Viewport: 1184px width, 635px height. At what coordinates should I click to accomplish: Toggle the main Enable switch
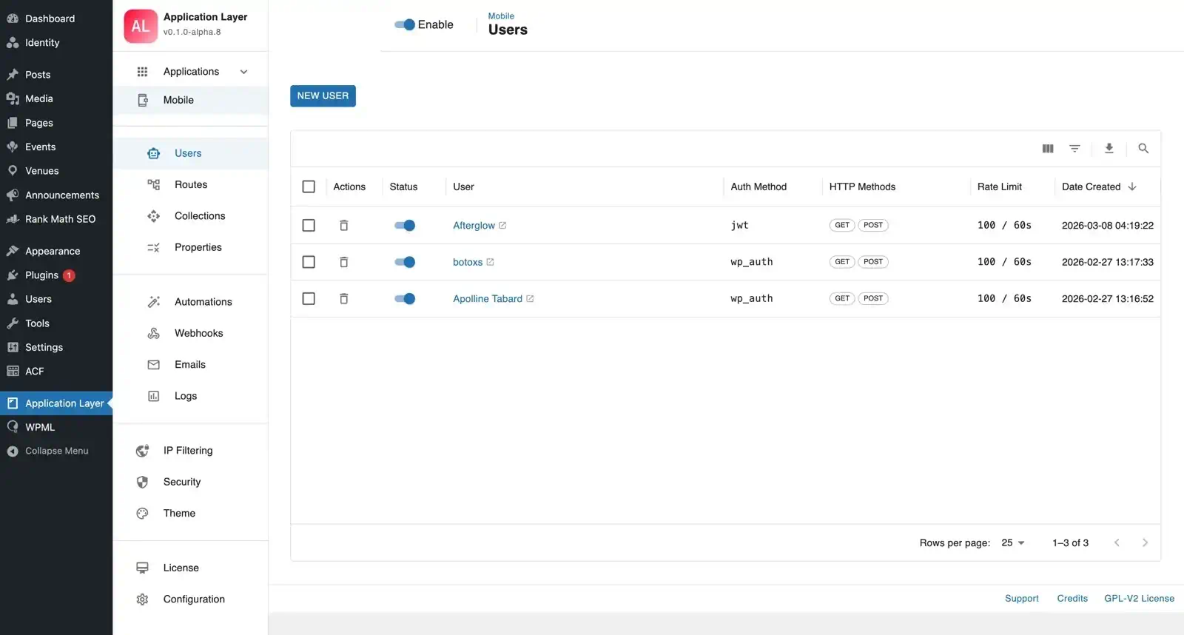pos(405,24)
